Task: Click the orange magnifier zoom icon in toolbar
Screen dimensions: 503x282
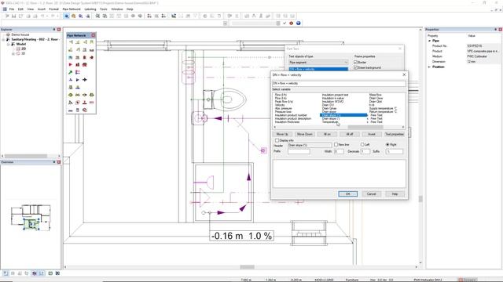Action: pyautogui.click(x=73, y=16)
